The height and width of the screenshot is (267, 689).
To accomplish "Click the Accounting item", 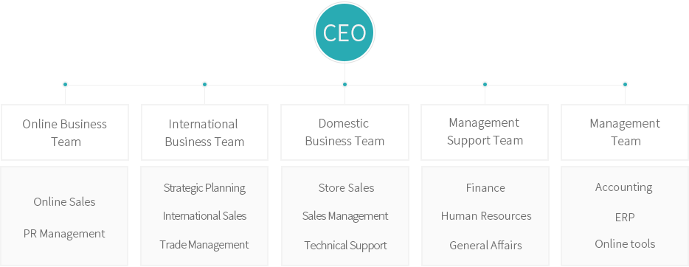I will tap(624, 187).
